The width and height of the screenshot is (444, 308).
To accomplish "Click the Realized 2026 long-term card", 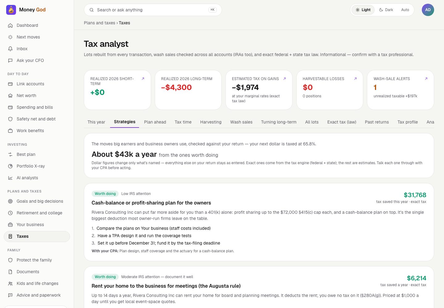I will click(188, 90).
